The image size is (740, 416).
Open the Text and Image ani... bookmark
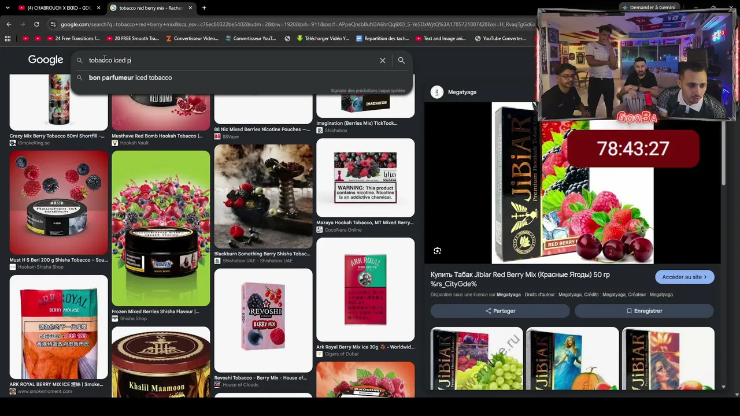[441, 39]
